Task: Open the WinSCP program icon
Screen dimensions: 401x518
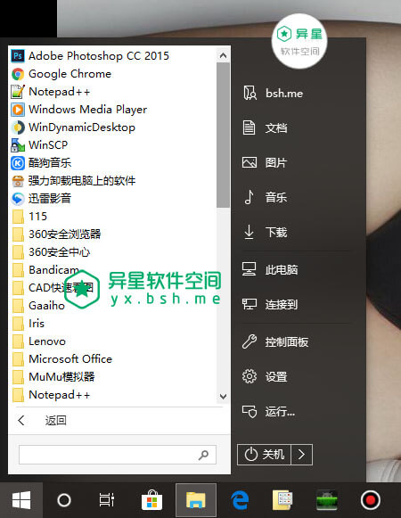Action: click(18, 145)
